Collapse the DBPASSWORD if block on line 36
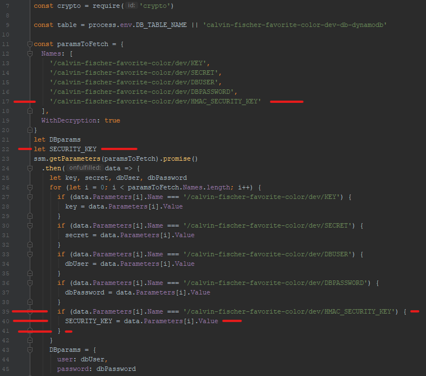 click(x=30, y=283)
